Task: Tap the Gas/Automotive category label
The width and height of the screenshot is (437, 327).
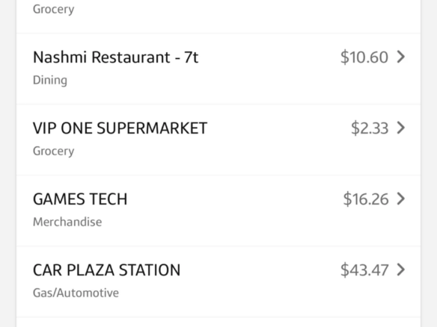Action: [76, 293]
